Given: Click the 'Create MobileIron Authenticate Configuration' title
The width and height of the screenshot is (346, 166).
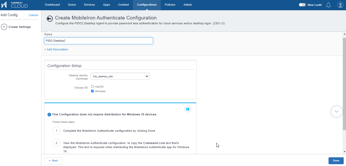Looking at the screenshot, I should pos(106,18).
